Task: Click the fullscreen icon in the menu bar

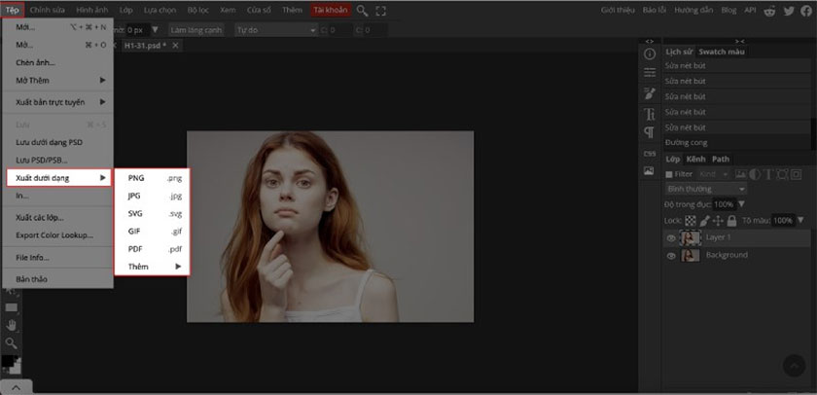Action: coord(380,10)
